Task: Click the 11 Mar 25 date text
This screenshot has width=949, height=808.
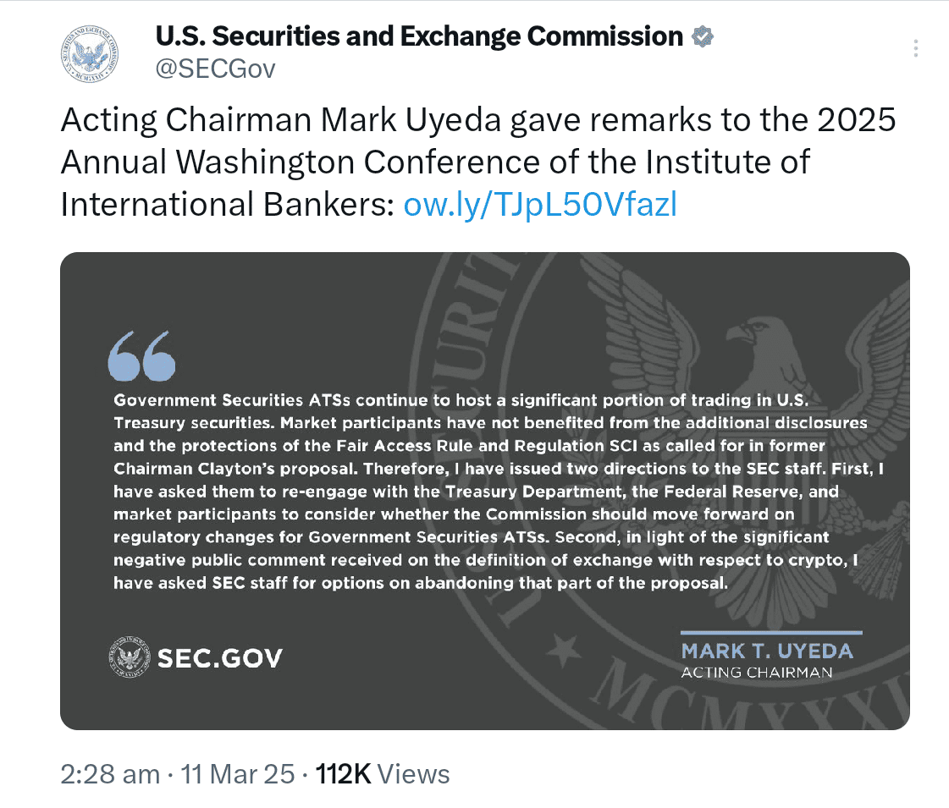Action: coord(237,773)
